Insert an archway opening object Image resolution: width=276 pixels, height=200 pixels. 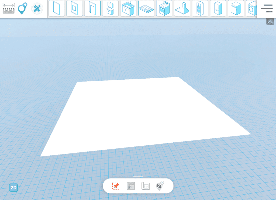coord(92,8)
